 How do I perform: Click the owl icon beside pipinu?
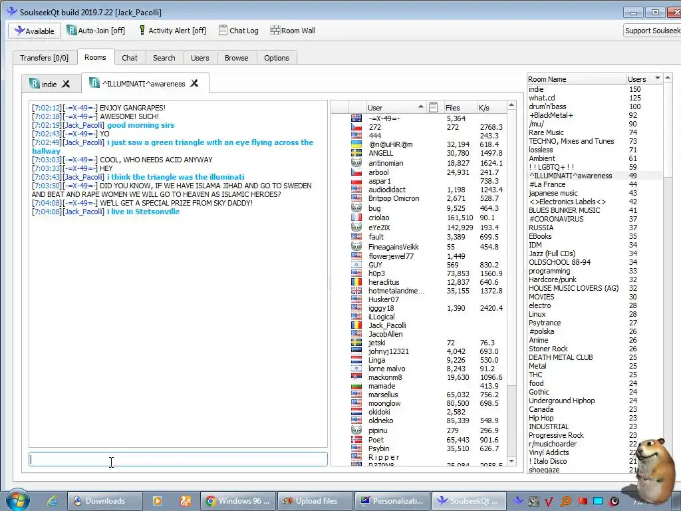point(356,430)
